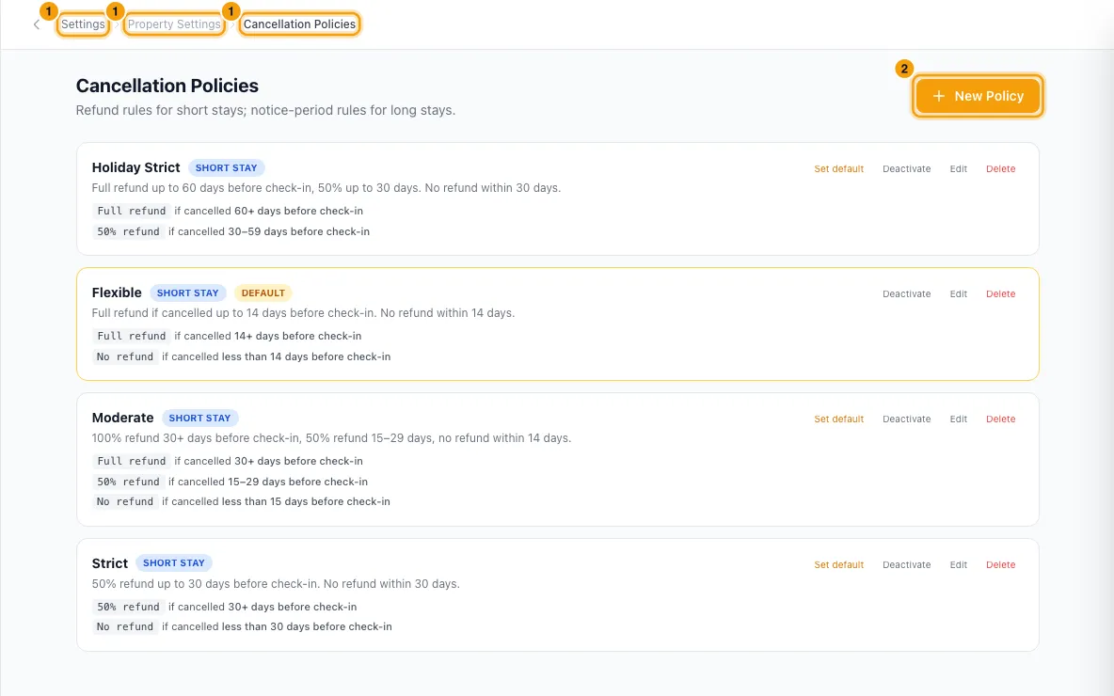Viewport: 1114px width, 696px height.
Task: Click '50% refund' tag for 30–59 days rule
Action: click(x=128, y=231)
